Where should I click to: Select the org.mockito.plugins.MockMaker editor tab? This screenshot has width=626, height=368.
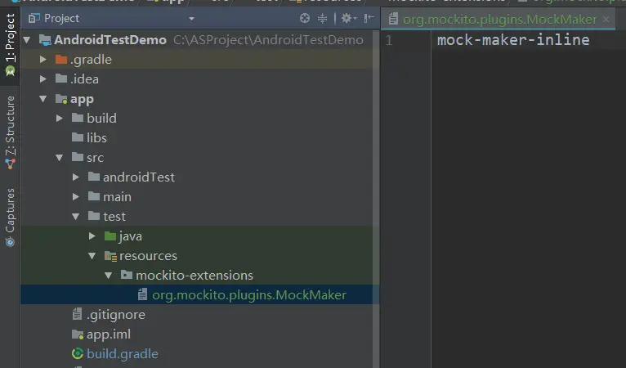point(499,19)
